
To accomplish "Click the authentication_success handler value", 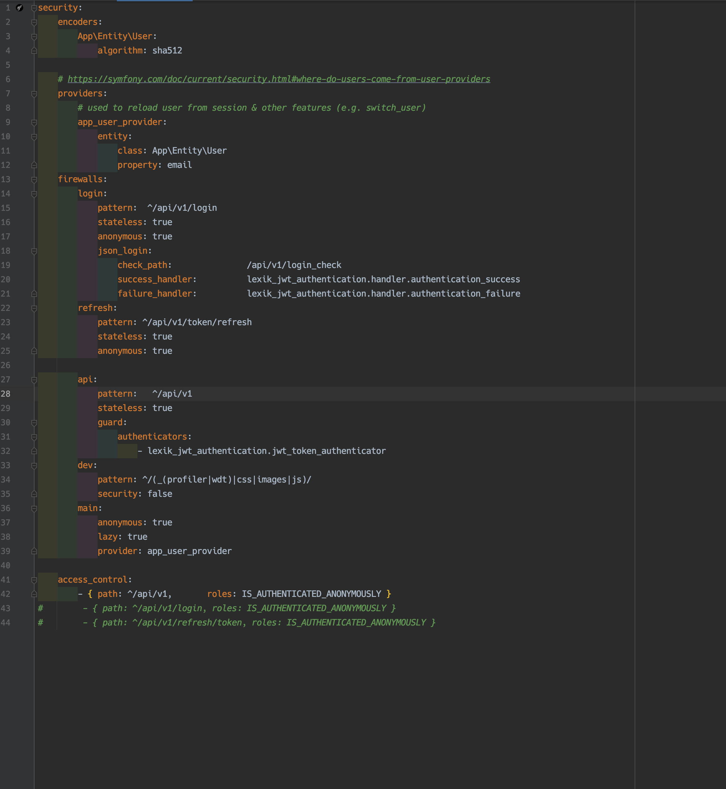I will (384, 279).
